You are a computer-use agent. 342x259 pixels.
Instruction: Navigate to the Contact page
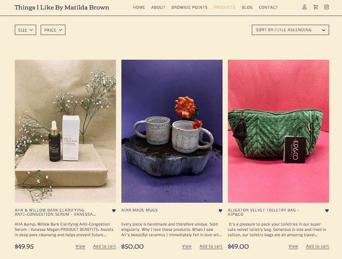coord(268,7)
